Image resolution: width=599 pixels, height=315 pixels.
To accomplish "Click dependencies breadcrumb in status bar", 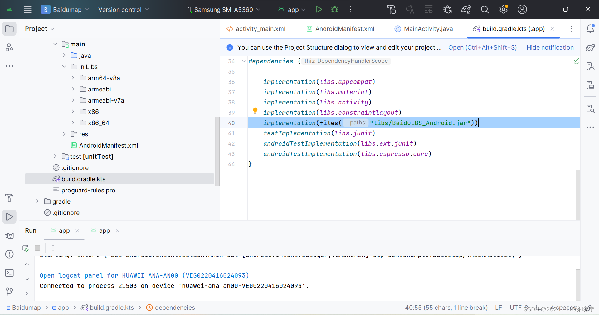I will 171,308.
